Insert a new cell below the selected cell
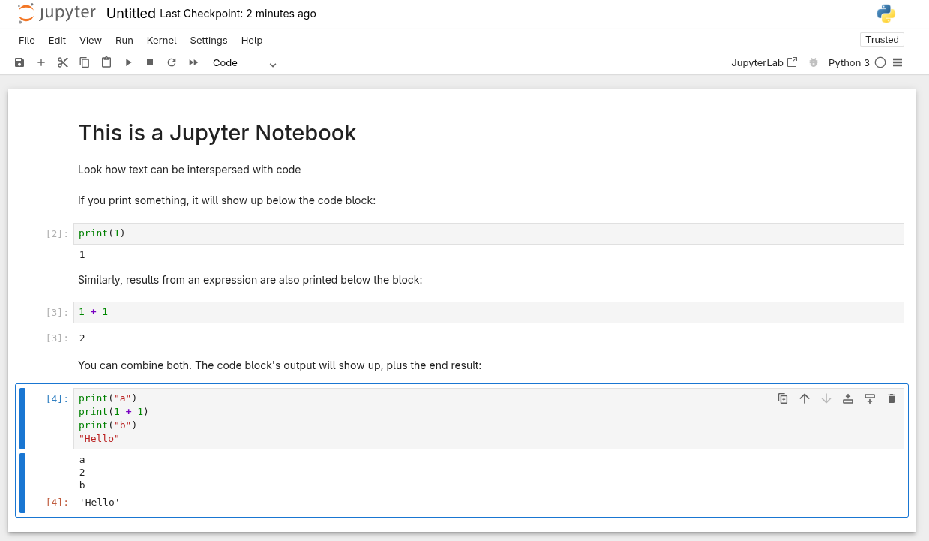This screenshot has height=541, width=929. 870,398
